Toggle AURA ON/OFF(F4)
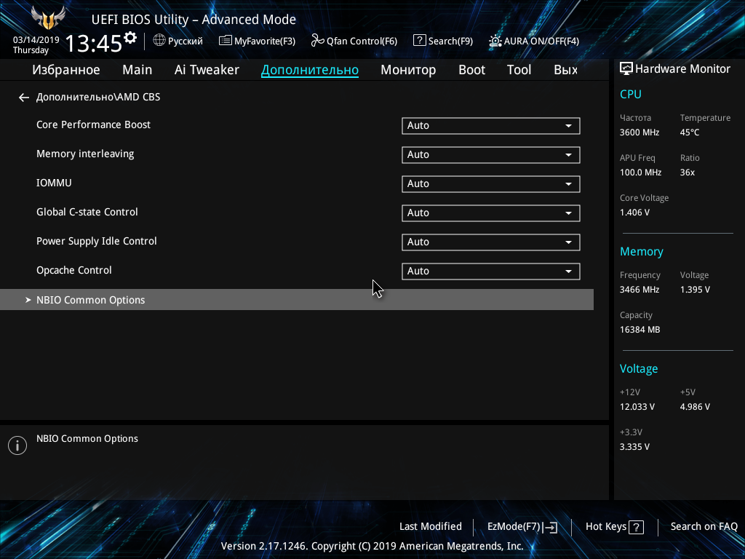This screenshot has height=559, width=745. tap(533, 41)
